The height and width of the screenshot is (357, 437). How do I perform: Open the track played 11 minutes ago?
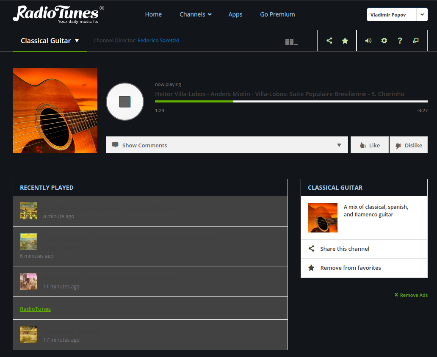tap(150, 282)
